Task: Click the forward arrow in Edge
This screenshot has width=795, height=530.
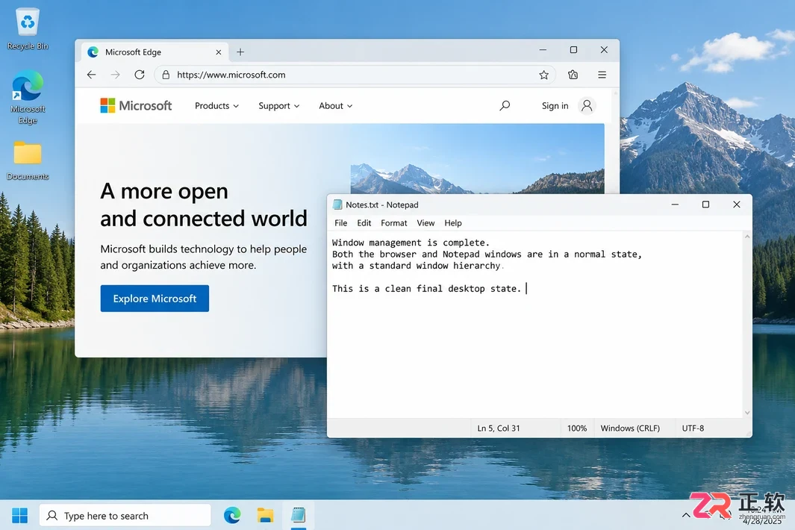Action: coord(116,75)
